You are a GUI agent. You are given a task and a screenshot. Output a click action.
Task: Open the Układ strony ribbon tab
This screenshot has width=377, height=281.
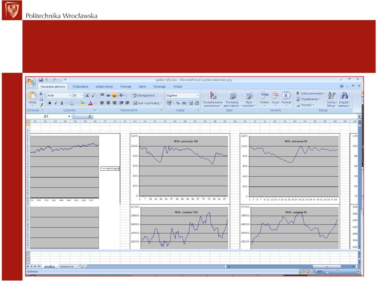tap(104, 86)
